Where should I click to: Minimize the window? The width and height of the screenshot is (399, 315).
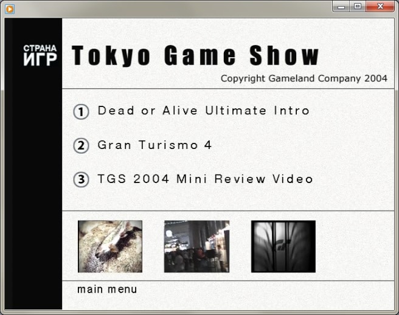[x=341, y=7]
